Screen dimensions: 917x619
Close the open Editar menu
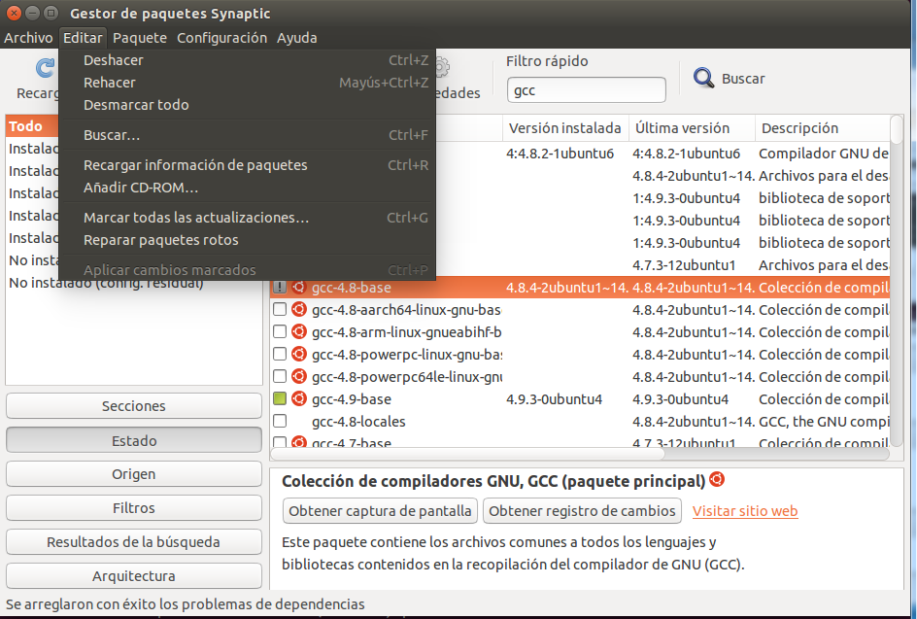[x=83, y=38]
